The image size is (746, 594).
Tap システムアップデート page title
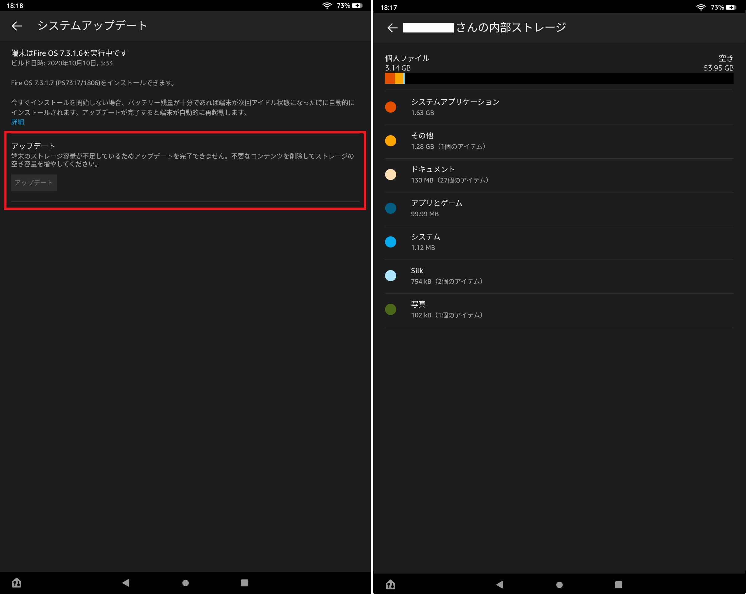pyautogui.click(x=92, y=26)
